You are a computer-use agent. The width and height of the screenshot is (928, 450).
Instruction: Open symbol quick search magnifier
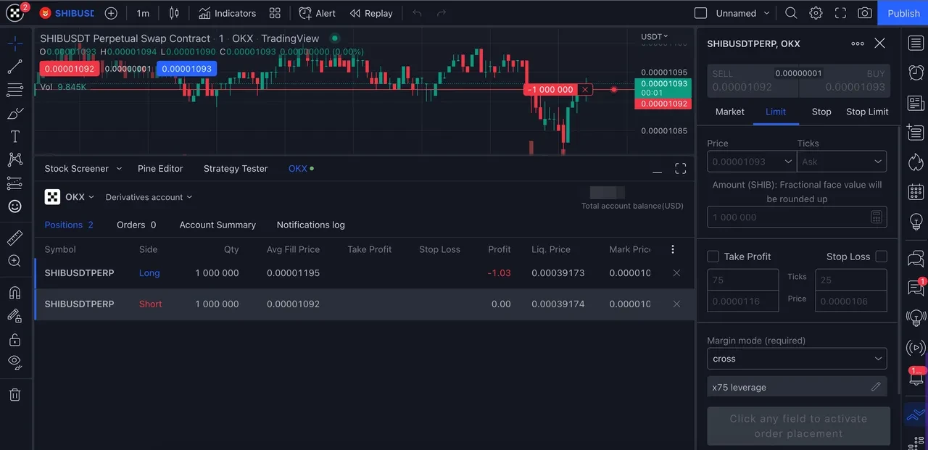pyautogui.click(x=791, y=13)
